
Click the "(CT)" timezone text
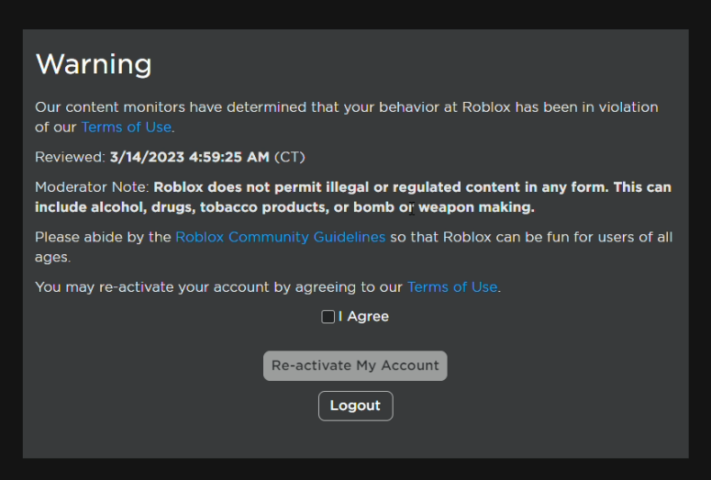tap(290, 157)
